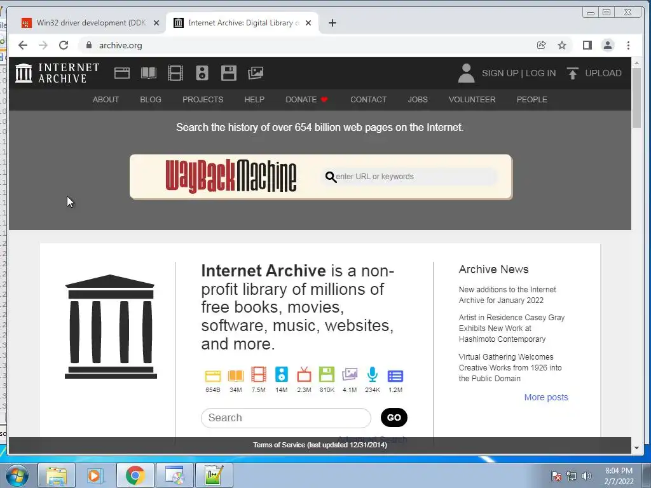Open the Texts book icon in top navigation
Screen dimensions: 651x488
click(x=149, y=73)
